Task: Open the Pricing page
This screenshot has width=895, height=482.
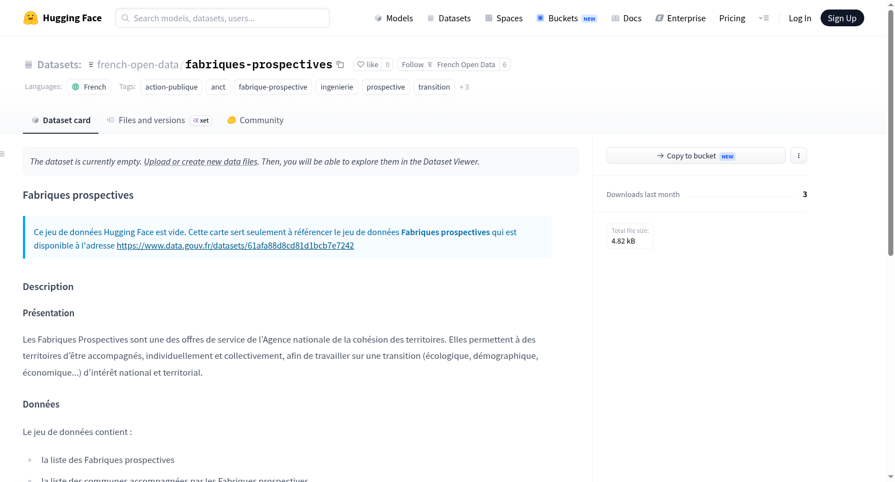Action: point(732,18)
